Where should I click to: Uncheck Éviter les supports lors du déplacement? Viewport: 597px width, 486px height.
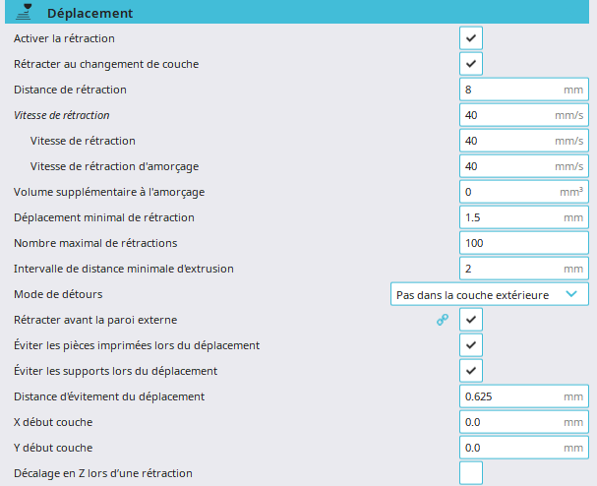coord(471,371)
